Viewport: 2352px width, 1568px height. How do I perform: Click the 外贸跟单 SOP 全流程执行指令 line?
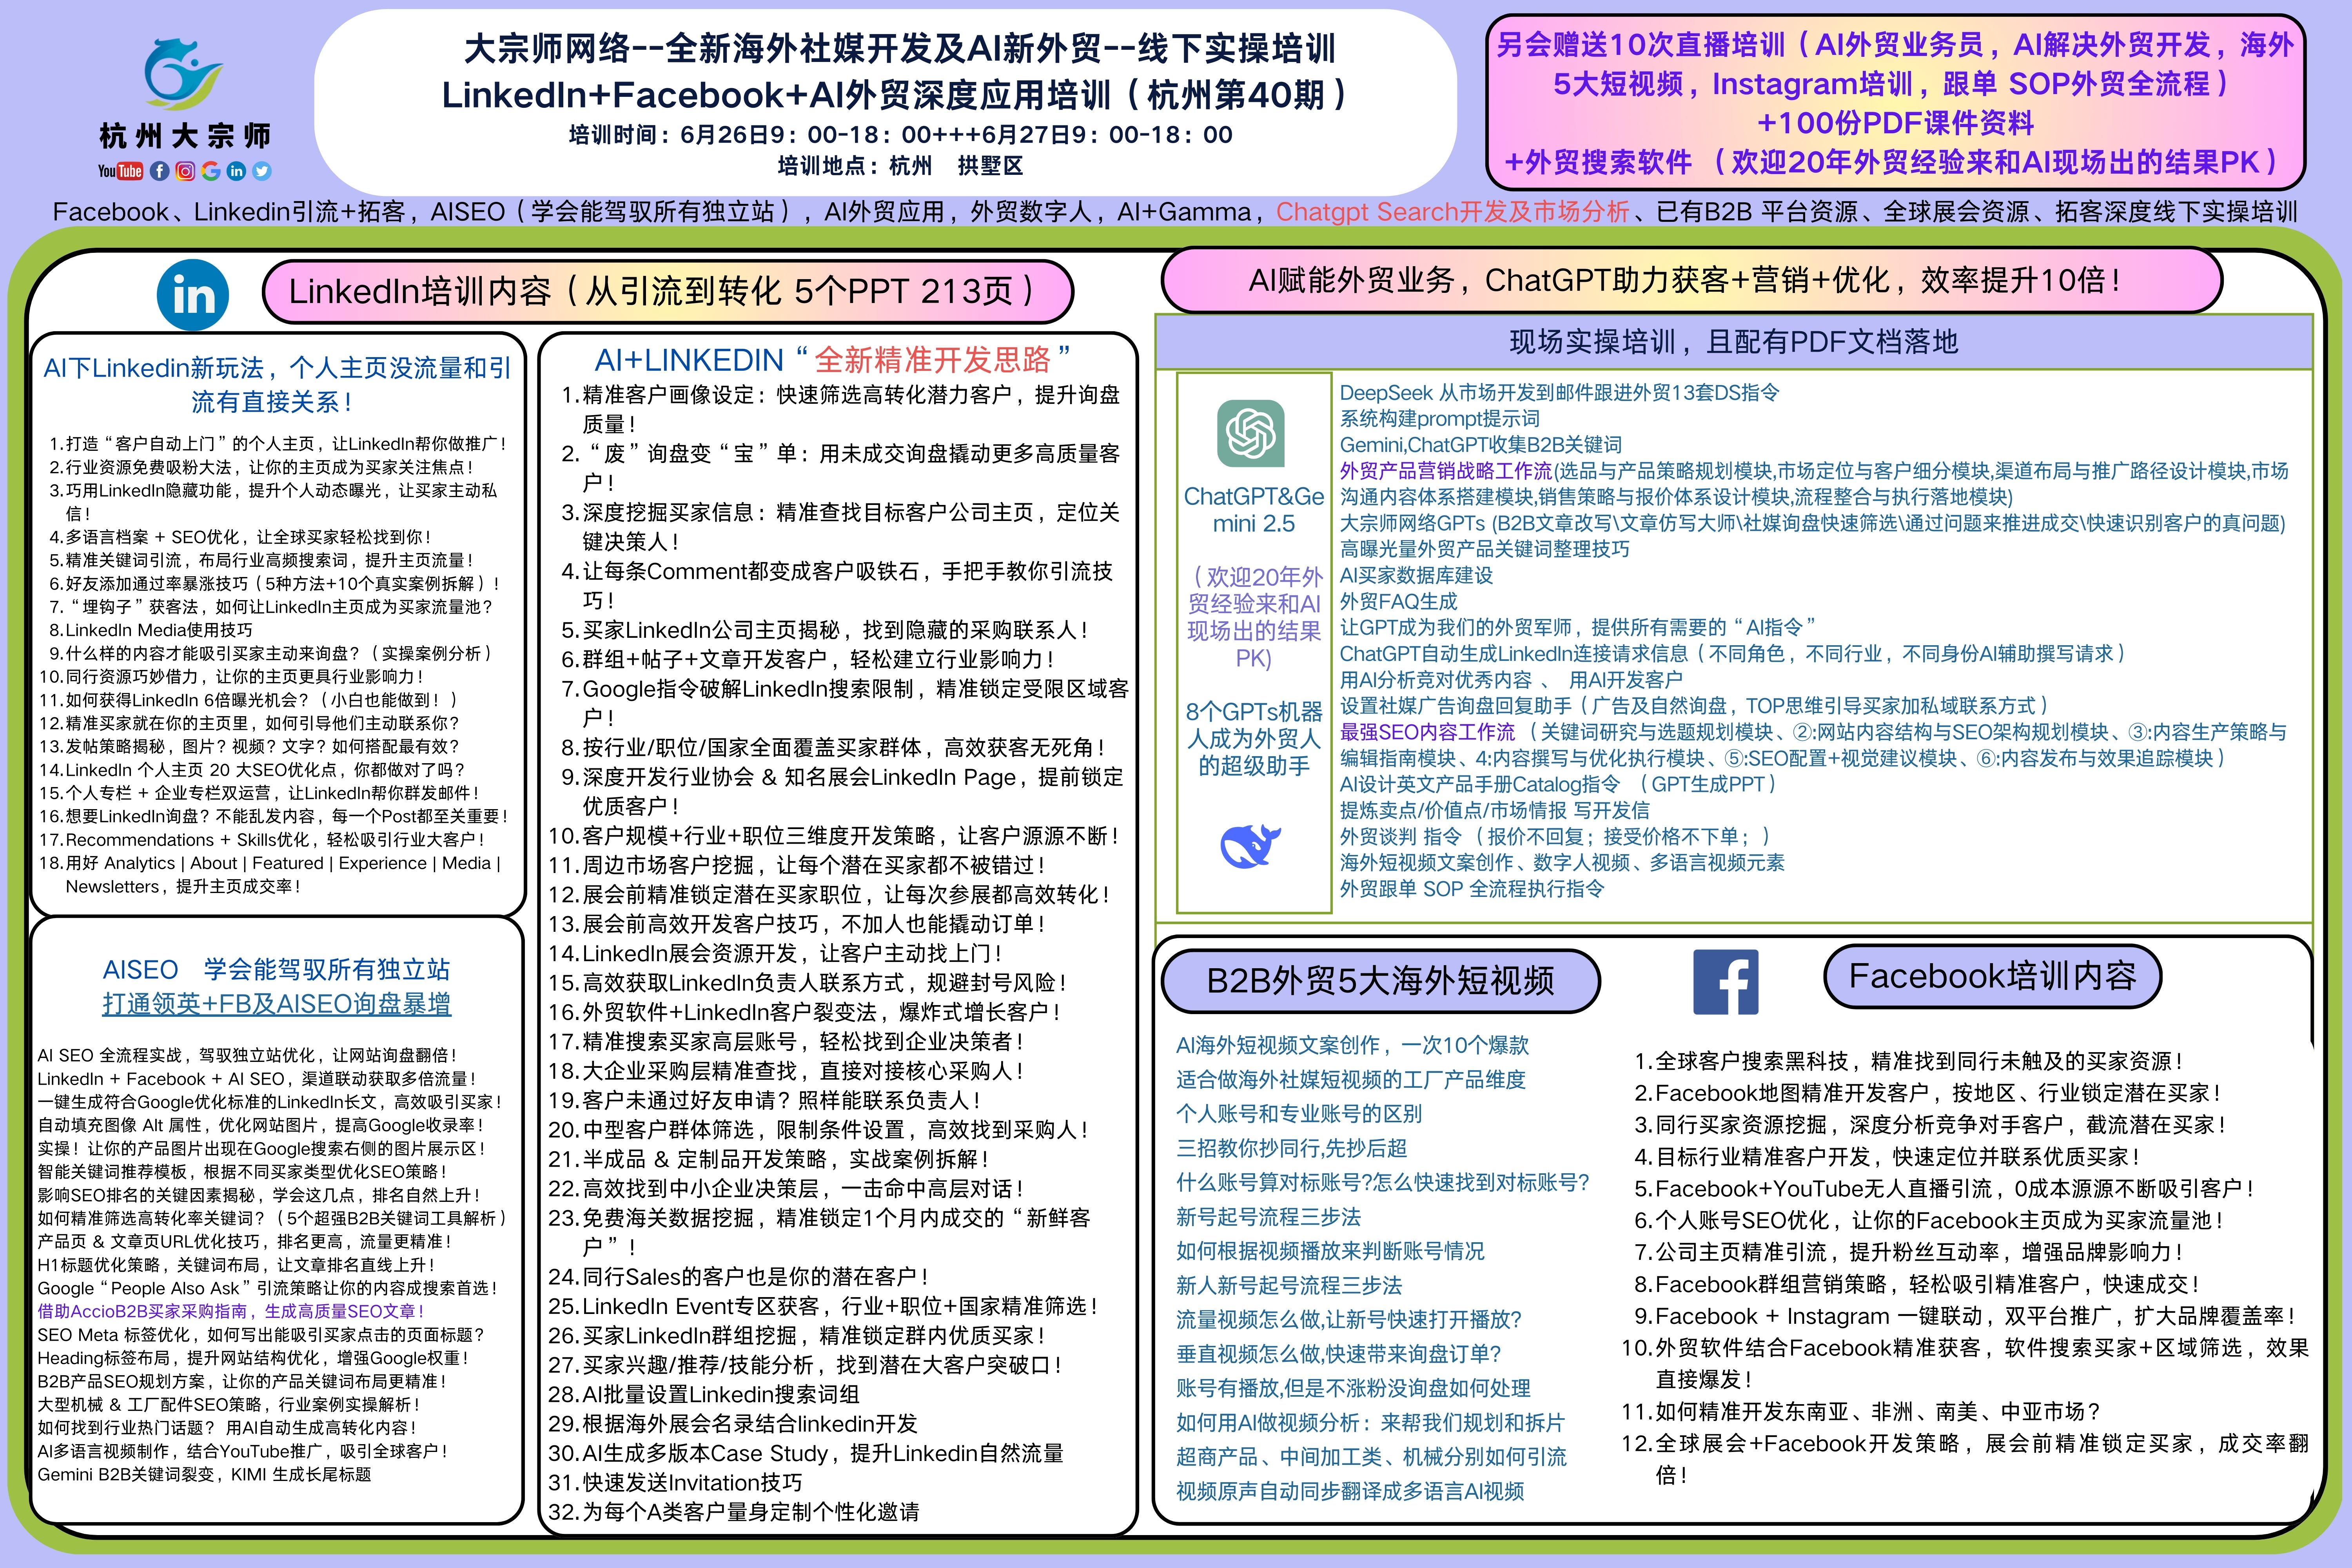tap(1472, 889)
